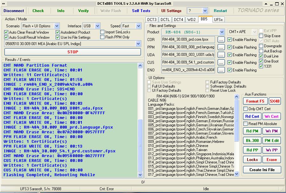Expand the Product RM-484 dropdown
The height and width of the screenshot is (193, 286).
(x=222, y=32)
